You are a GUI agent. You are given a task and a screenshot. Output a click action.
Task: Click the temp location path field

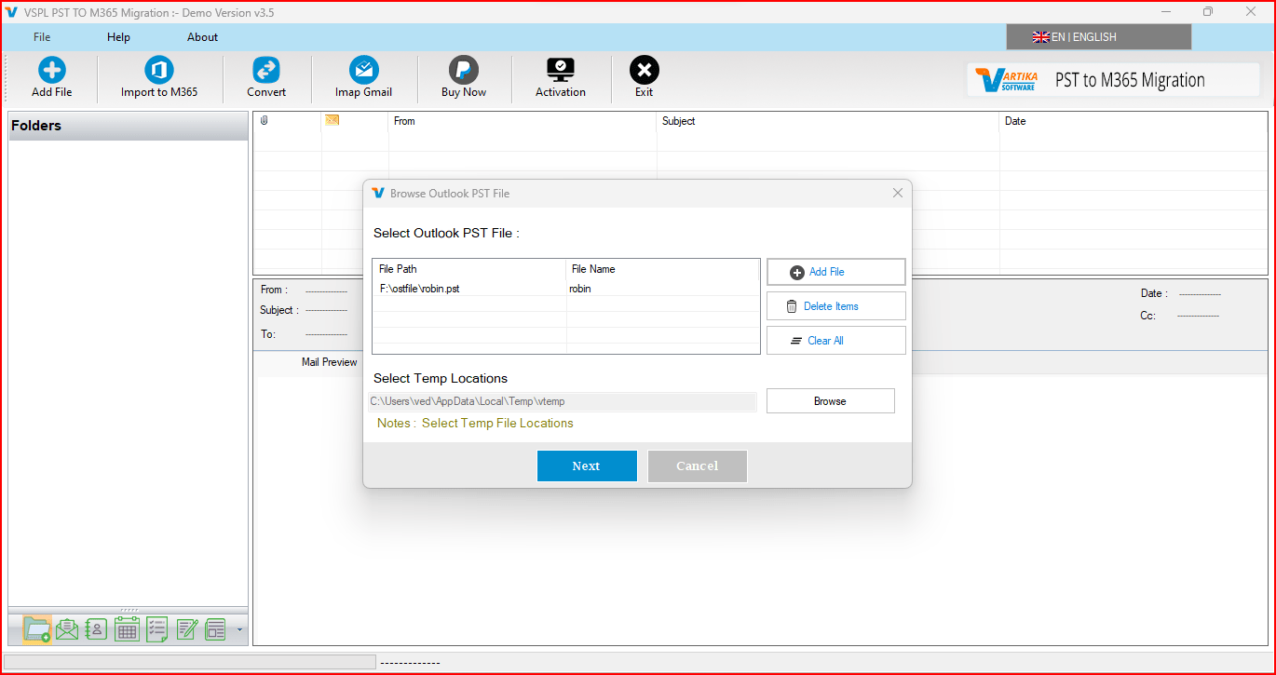(x=563, y=401)
